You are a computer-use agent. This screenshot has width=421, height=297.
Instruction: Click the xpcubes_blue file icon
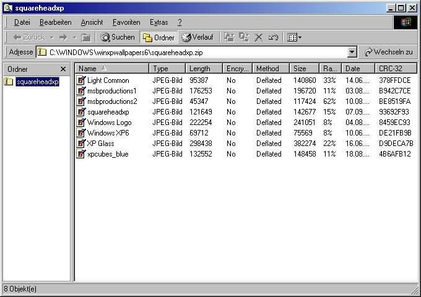81,153
